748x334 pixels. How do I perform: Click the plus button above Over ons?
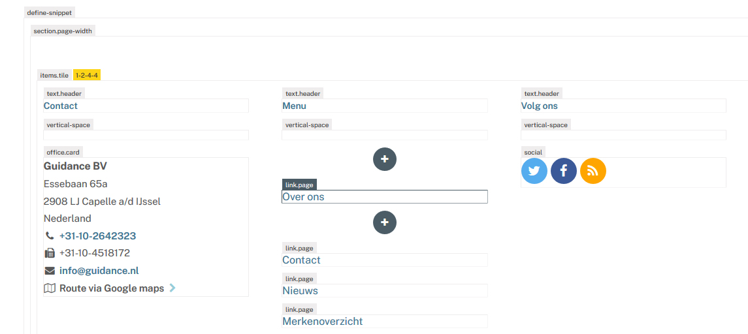pos(385,159)
